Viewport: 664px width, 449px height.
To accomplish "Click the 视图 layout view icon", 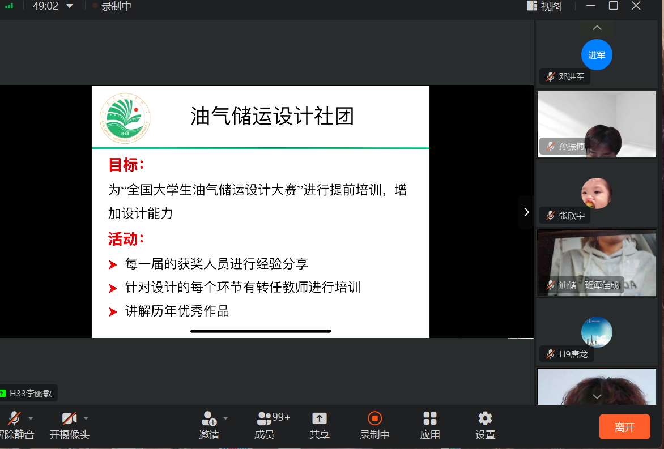I will (x=532, y=6).
